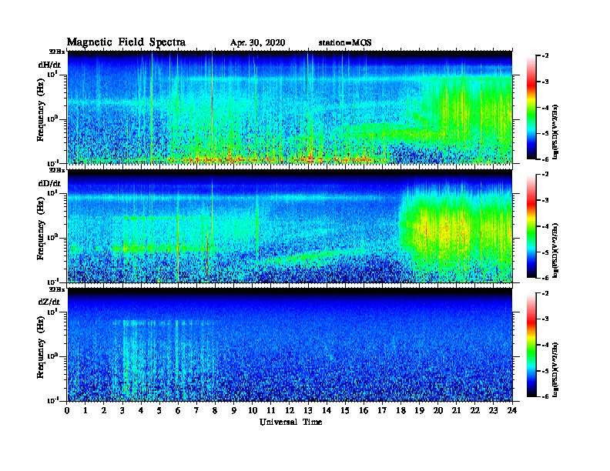This screenshot has height=471, width=610.
Task: Click the "Magnetic Field Spectra" title
Action: point(126,42)
